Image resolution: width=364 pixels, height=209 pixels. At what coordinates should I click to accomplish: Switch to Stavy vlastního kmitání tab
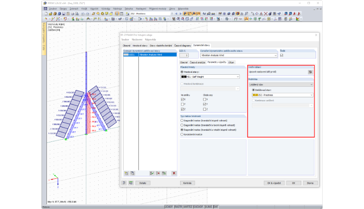click(x=161, y=46)
